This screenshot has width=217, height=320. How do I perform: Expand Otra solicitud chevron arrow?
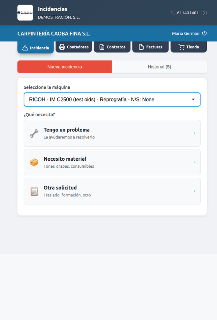tap(194, 191)
